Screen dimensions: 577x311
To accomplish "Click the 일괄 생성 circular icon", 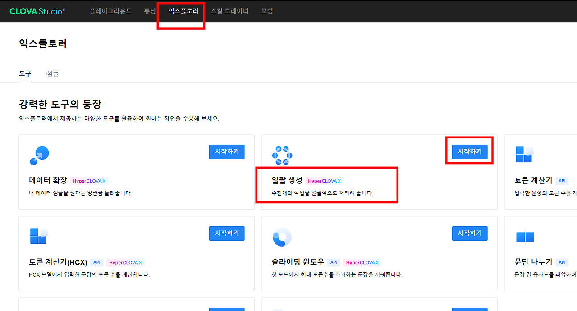I will tap(282, 155).
